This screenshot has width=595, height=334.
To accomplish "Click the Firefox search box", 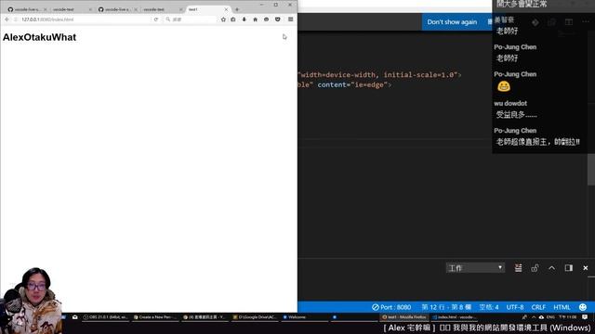I will tap(190, 19).
